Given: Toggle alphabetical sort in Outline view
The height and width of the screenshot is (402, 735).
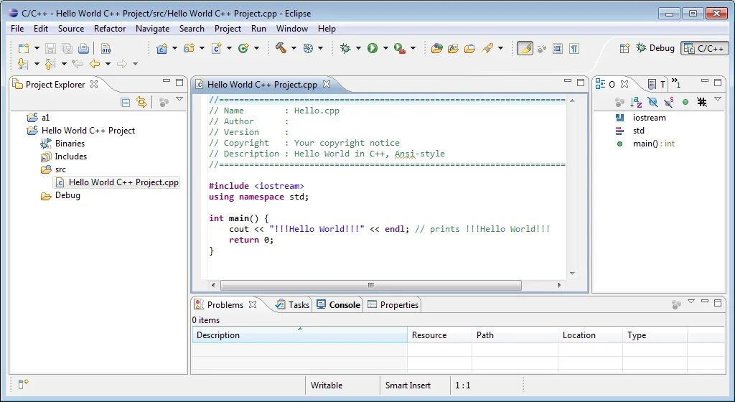Looking at the screenshot, I should [636, 102].
